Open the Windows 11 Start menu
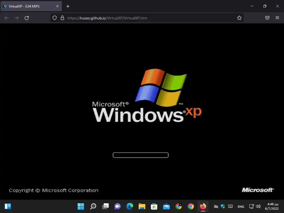Screen dimensions: 284x213 tap(81, 206)
